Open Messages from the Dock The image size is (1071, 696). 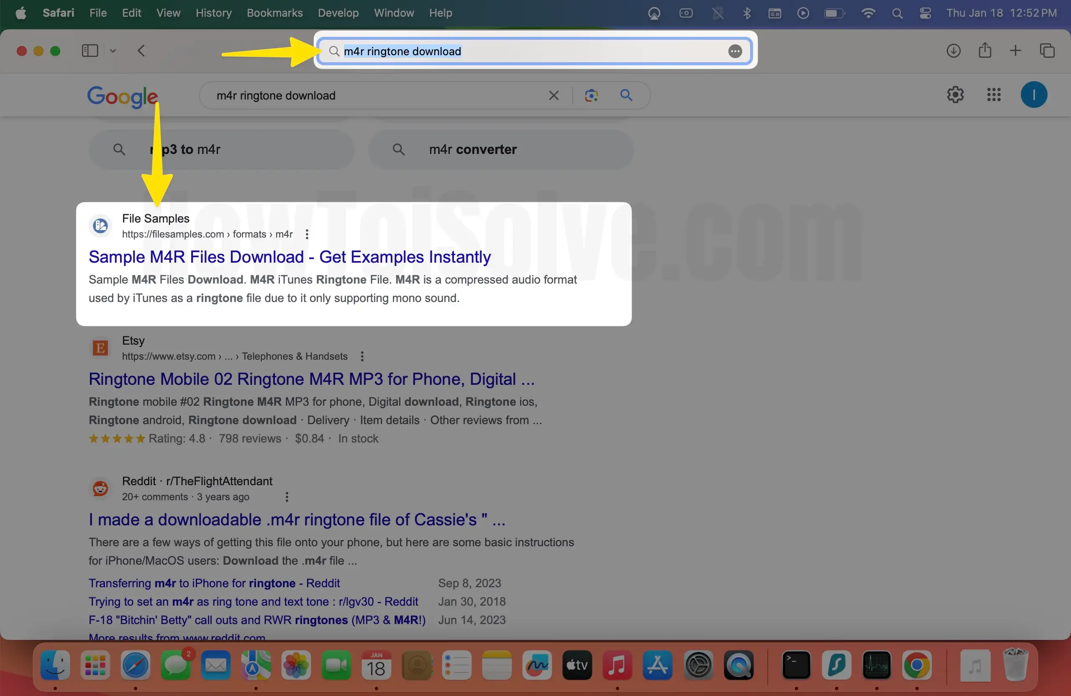point(175,665)
